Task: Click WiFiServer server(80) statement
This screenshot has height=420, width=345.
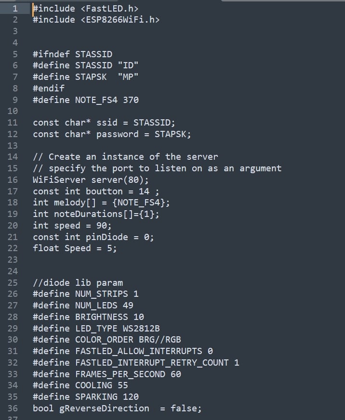Action: (x=91, y=180)
